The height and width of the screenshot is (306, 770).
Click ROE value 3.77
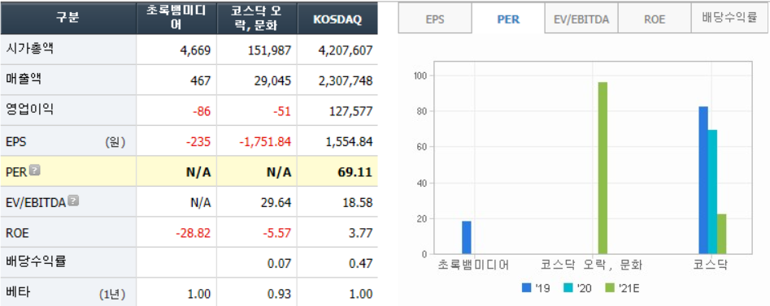pos(361,233)
